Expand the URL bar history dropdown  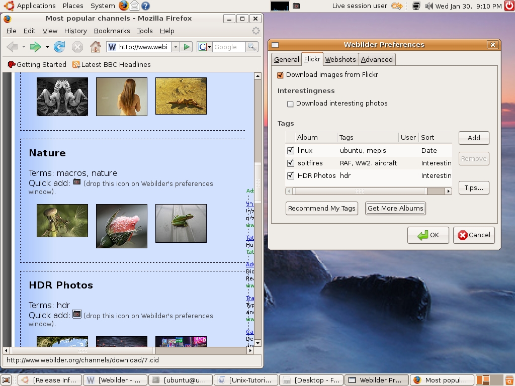176,47
